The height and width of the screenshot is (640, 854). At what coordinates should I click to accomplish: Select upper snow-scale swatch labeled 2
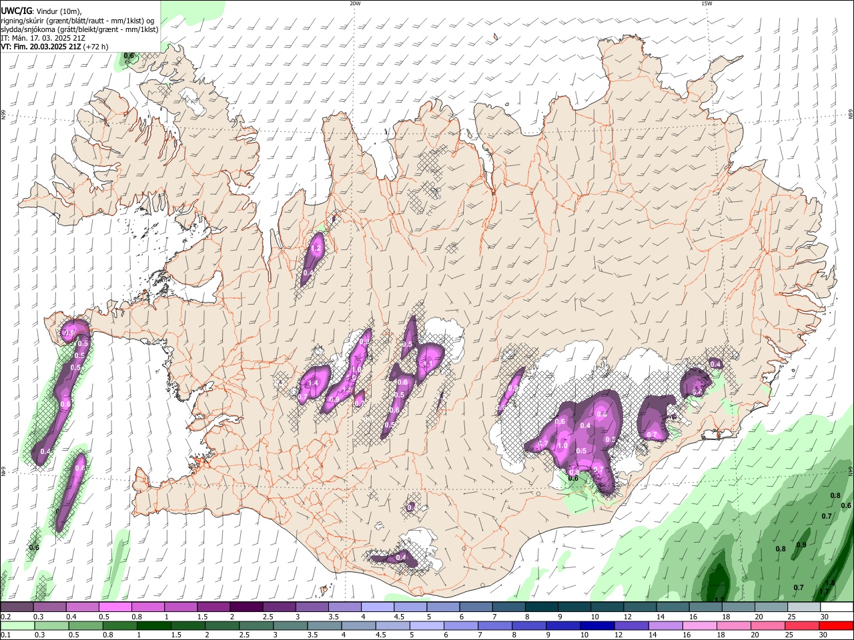pos(246,607)
